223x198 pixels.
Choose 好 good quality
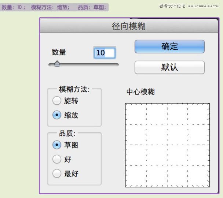[x=57, y=159]
